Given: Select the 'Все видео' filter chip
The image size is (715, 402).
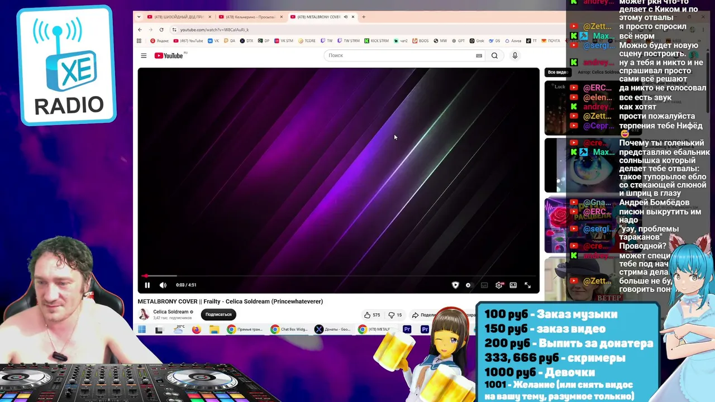Looking at the screenshot, I should click(x=557, y=72).
